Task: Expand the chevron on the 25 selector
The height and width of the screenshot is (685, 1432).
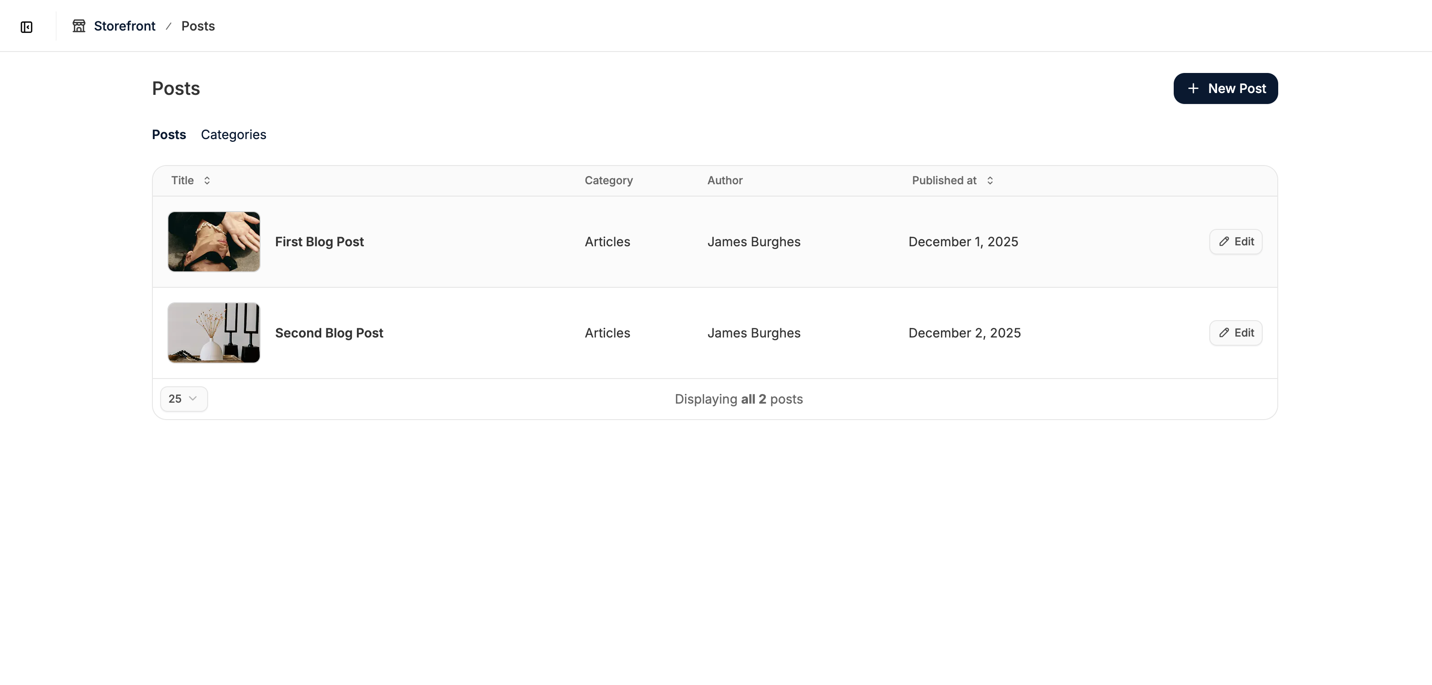Action: 193,398
